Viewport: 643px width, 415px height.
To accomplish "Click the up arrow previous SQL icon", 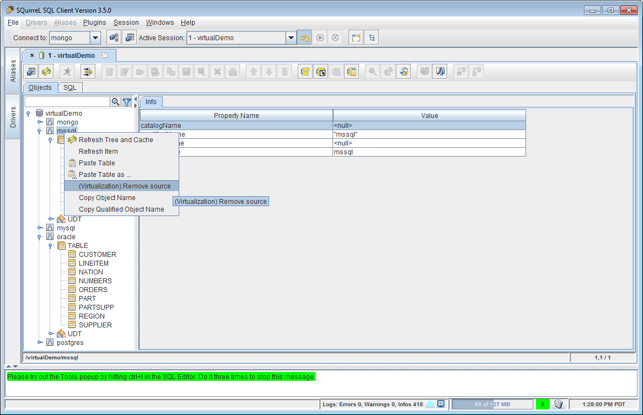I will tap(254, 72).
